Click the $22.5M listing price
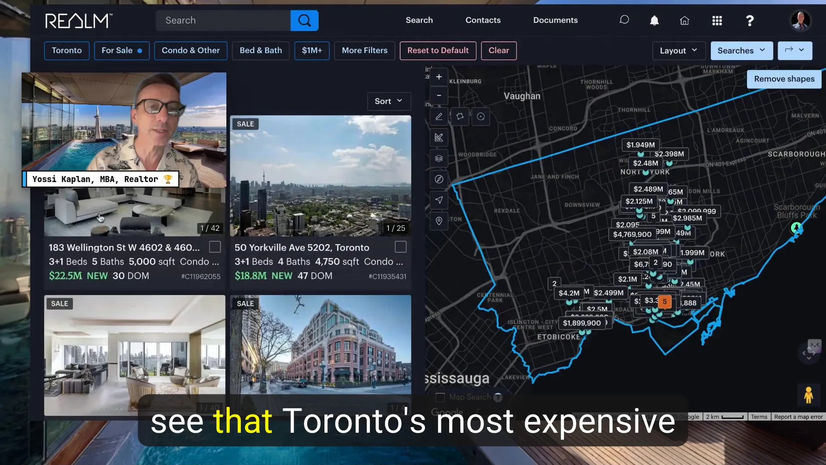The image size is (826, 465). 65,276
